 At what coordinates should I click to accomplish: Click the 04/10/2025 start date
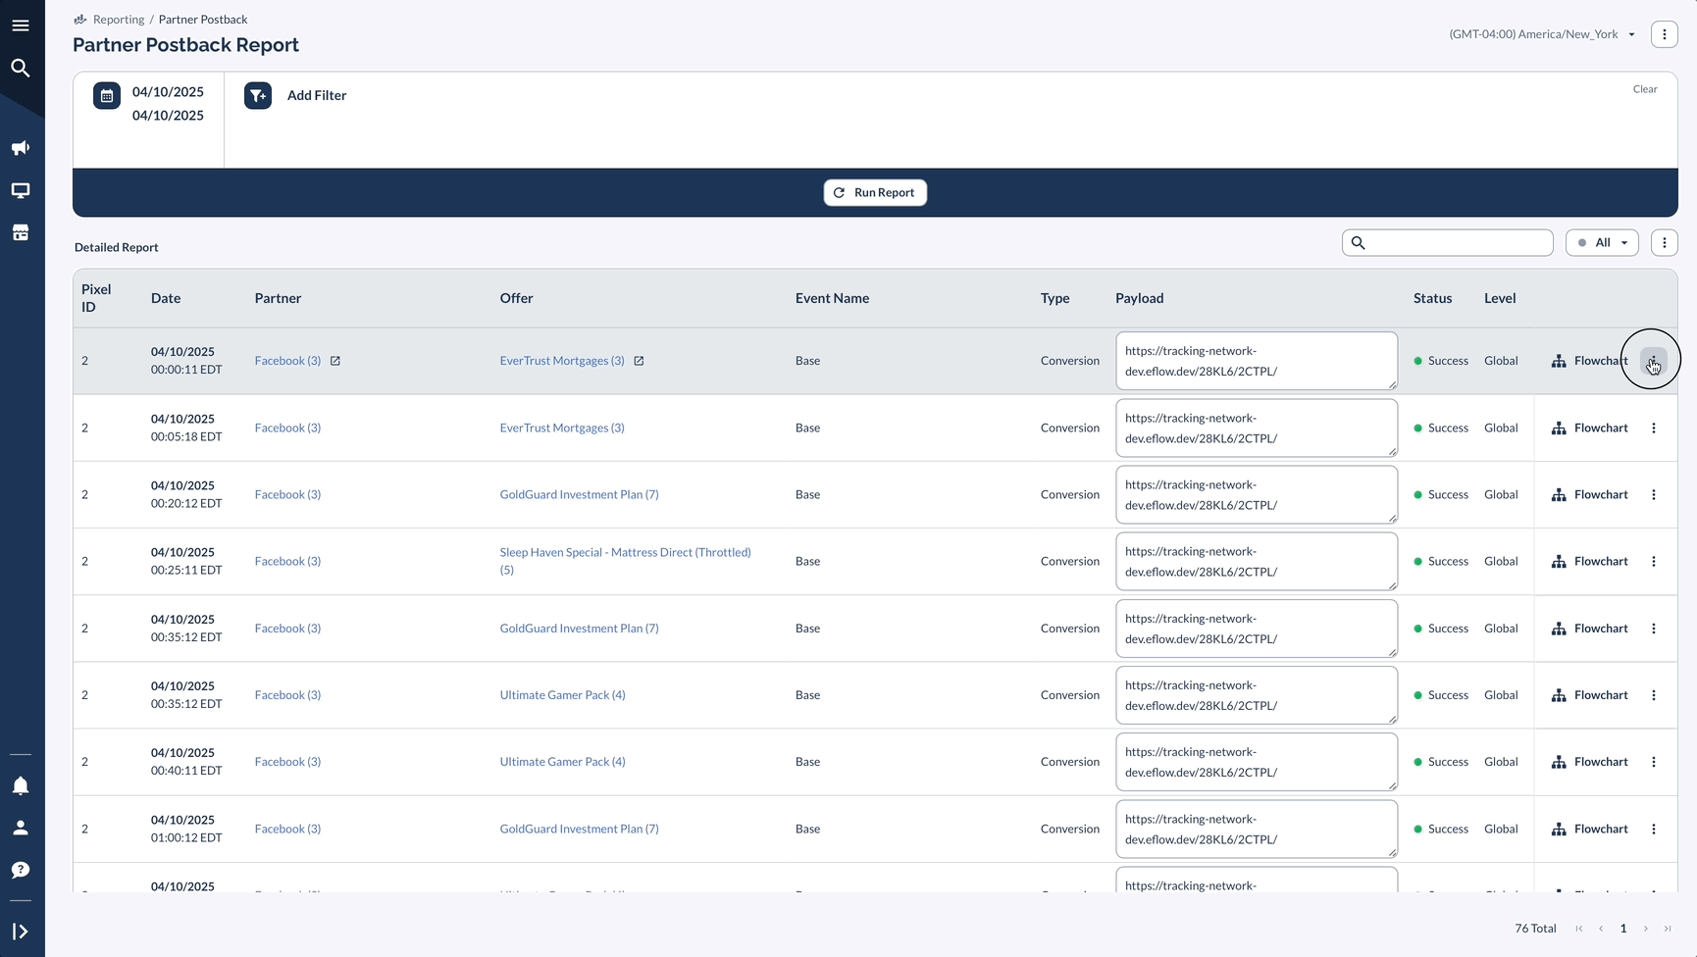(168, 91)
